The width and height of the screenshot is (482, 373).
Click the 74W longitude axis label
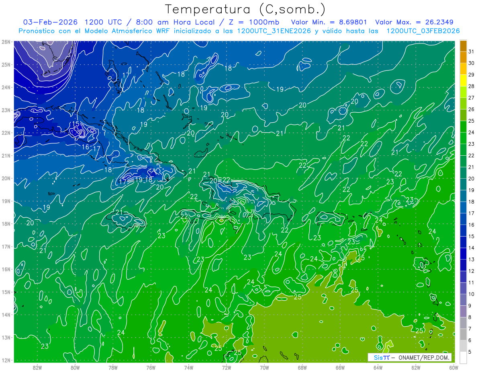pyautogui.click(x=188, y=367)
